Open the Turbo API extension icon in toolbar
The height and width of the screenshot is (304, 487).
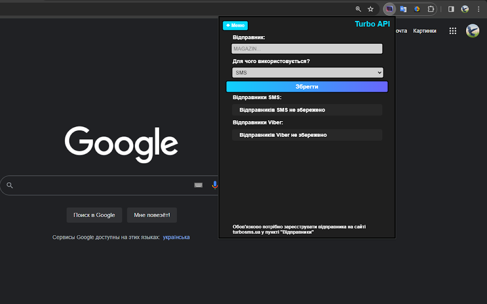390,9
